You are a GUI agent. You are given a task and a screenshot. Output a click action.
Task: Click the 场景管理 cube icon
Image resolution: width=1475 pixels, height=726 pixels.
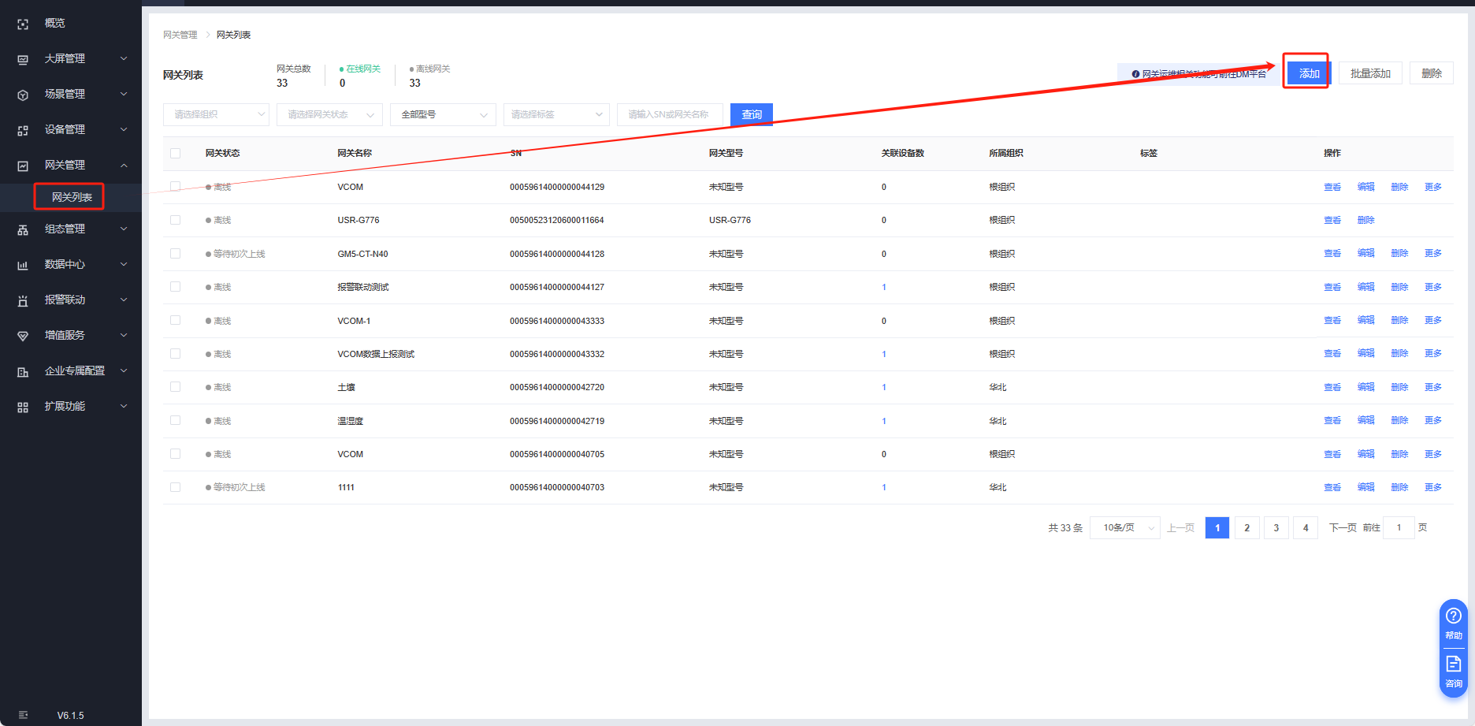pyautogui.click(x=23, y=95)
